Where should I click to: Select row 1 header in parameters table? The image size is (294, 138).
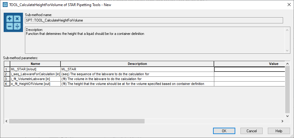tap(7, 69)
